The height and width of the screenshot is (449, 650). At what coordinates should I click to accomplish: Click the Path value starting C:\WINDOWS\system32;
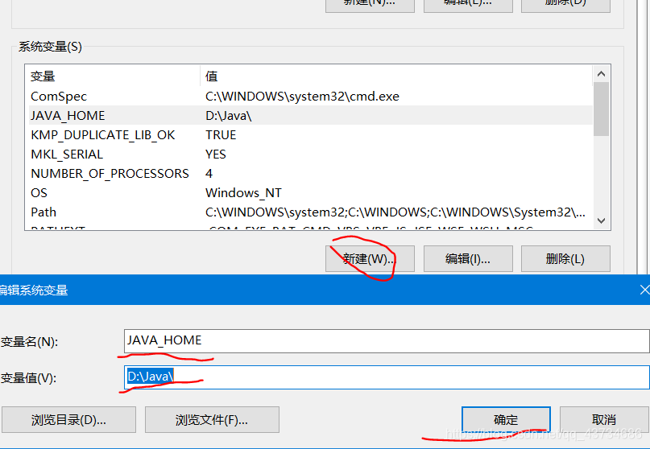coord(395,212)
